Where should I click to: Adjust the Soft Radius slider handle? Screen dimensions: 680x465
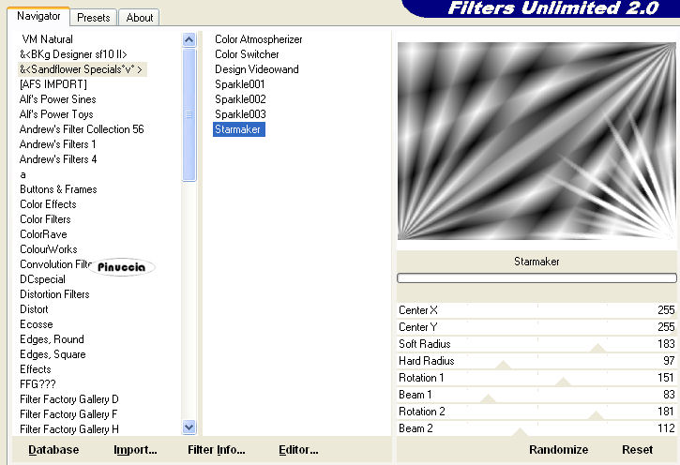tap(598, 348)
